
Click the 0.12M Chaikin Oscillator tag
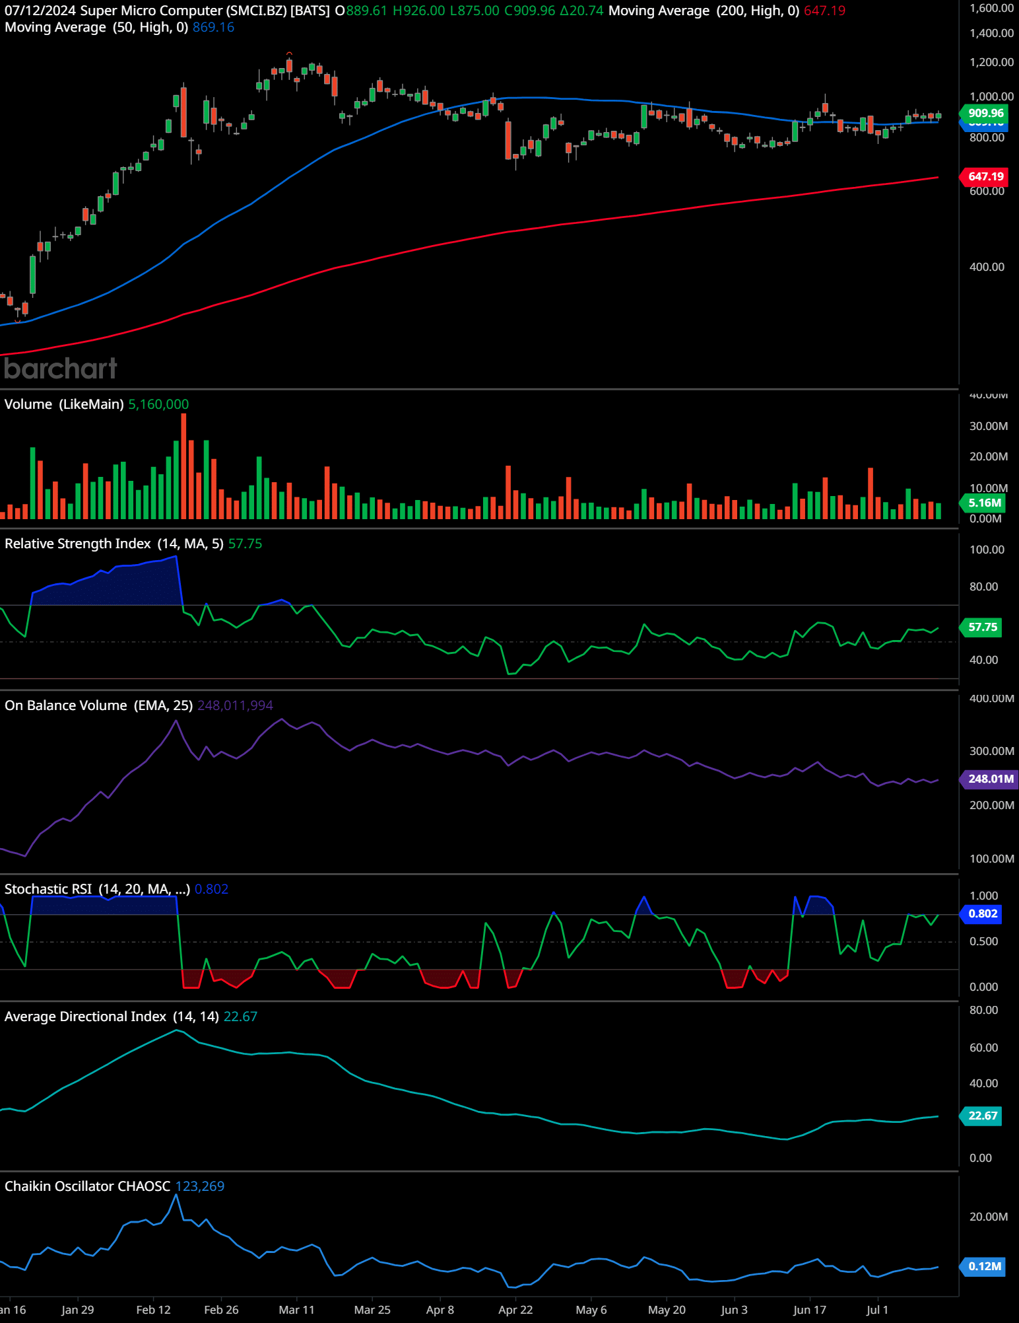(983, 1266)
